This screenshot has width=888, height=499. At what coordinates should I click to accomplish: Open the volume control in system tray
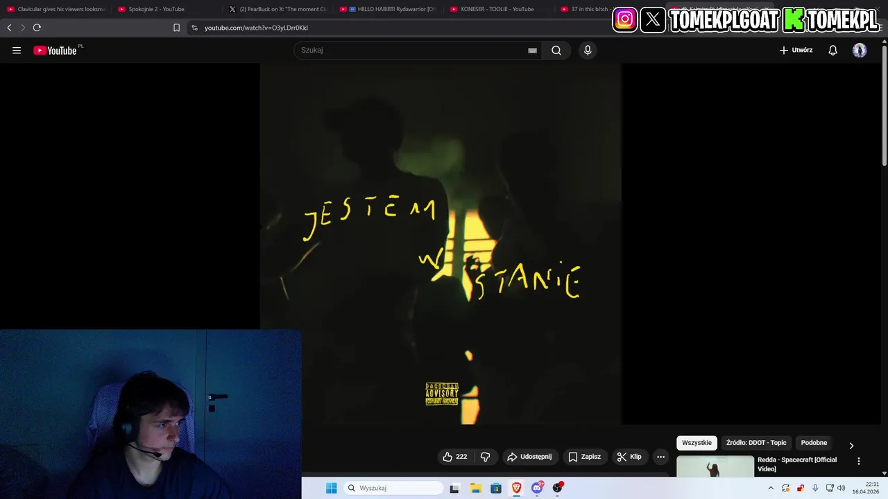pos(841,488)
